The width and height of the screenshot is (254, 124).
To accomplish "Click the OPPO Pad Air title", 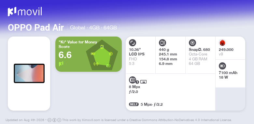I will click(x=36, y=28).
